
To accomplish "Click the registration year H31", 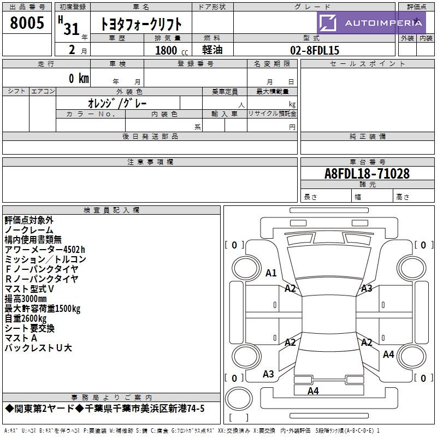I will click(x=69, y=26).
